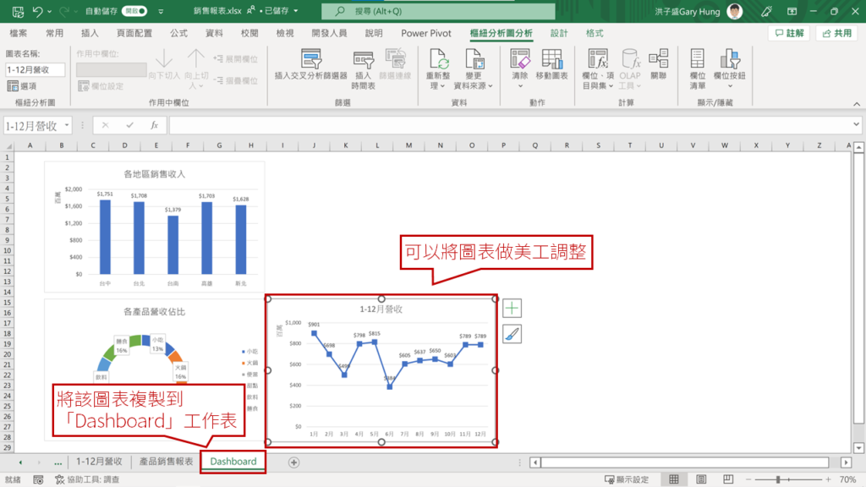Switch to the 1-12月營收 sheet tab
866x487 pixels.
pos(99,462)
